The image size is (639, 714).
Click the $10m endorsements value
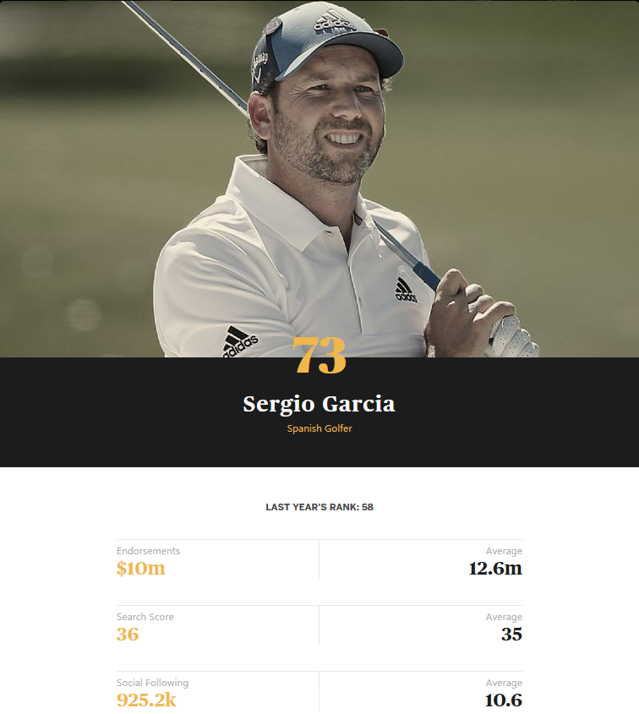pos(141,569)
